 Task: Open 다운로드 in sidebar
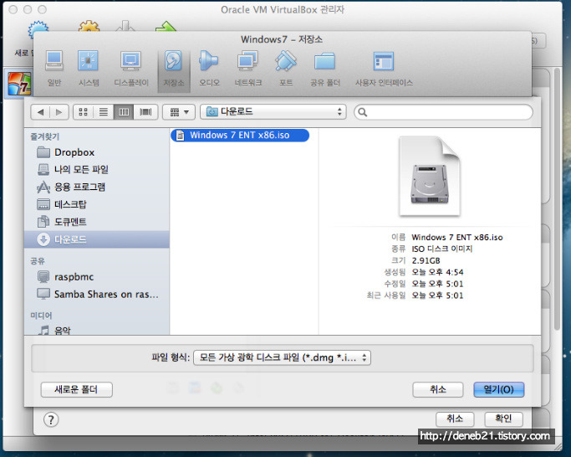pos(96,239)
